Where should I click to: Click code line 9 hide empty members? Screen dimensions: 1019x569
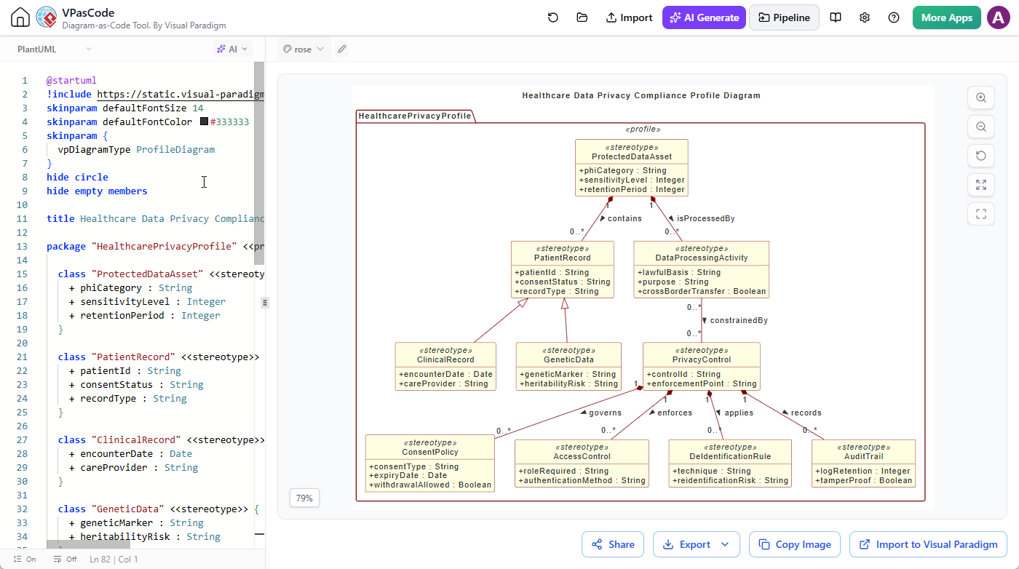(97, 191)
